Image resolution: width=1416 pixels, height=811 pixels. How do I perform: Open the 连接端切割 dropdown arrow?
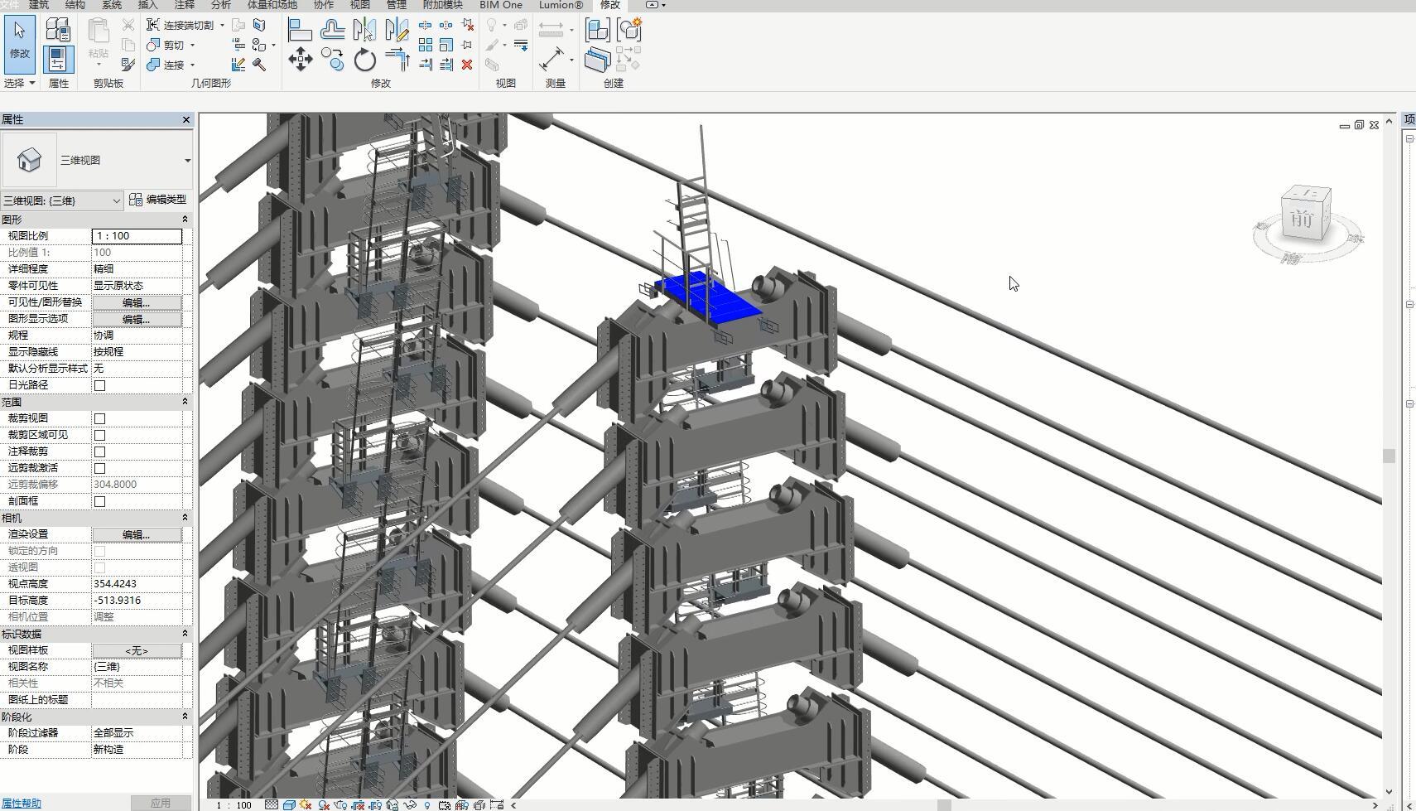tap(222, 25)
